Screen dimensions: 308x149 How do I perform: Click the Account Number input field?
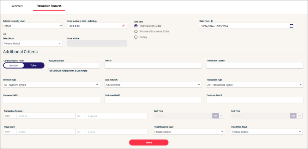[x=74, y=65]
